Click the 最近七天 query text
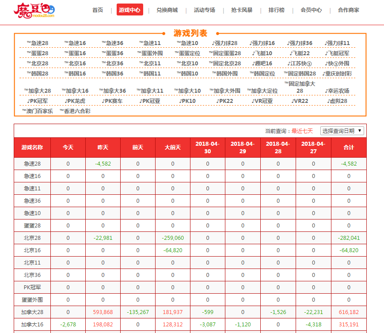The width and height of the screenshot is (384, 333). [x=302, y=131]
